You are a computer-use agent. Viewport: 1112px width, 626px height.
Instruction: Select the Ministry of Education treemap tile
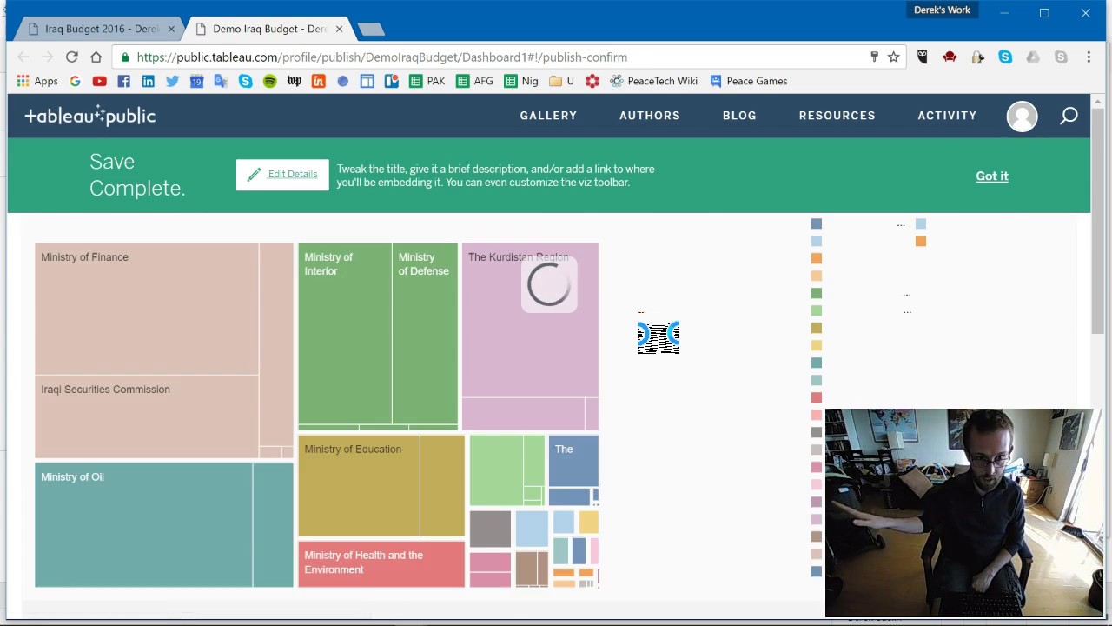tap(360, 485)
